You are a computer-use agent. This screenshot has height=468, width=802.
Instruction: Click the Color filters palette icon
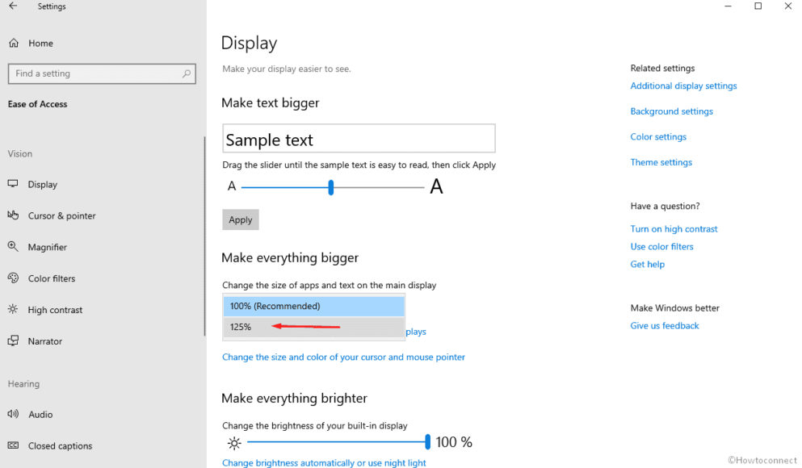pos(13,278)
